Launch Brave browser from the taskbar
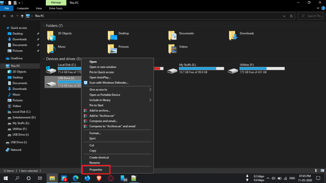The image size is (326, 183). [x=99, y=178]
